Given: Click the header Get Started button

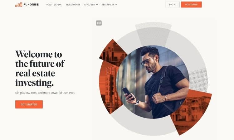Looking at the screenshot, I should click(191, 5).
